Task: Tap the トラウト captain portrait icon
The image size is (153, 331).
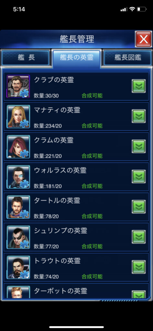Action: [18, 267]
